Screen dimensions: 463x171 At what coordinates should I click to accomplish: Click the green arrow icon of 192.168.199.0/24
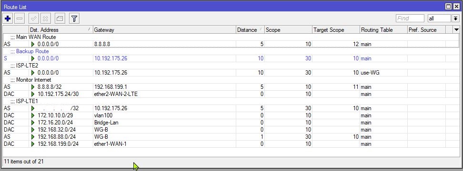click(x=33, y=144)
